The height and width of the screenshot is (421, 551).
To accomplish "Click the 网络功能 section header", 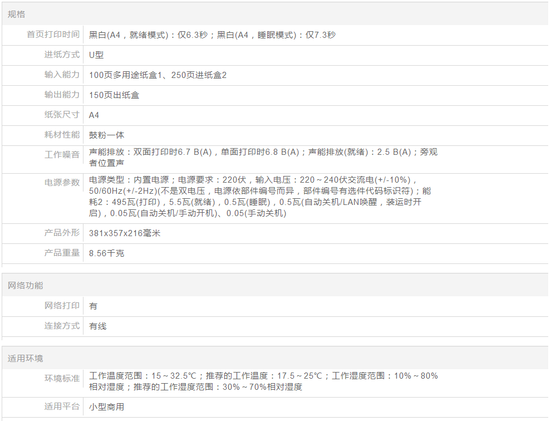I will (25, 286).
